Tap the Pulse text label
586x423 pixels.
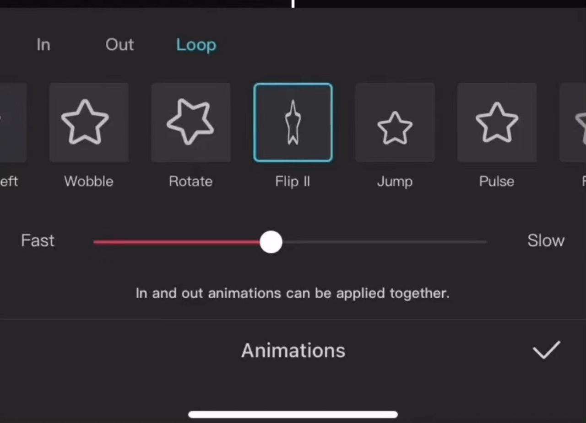click(497, 181)
